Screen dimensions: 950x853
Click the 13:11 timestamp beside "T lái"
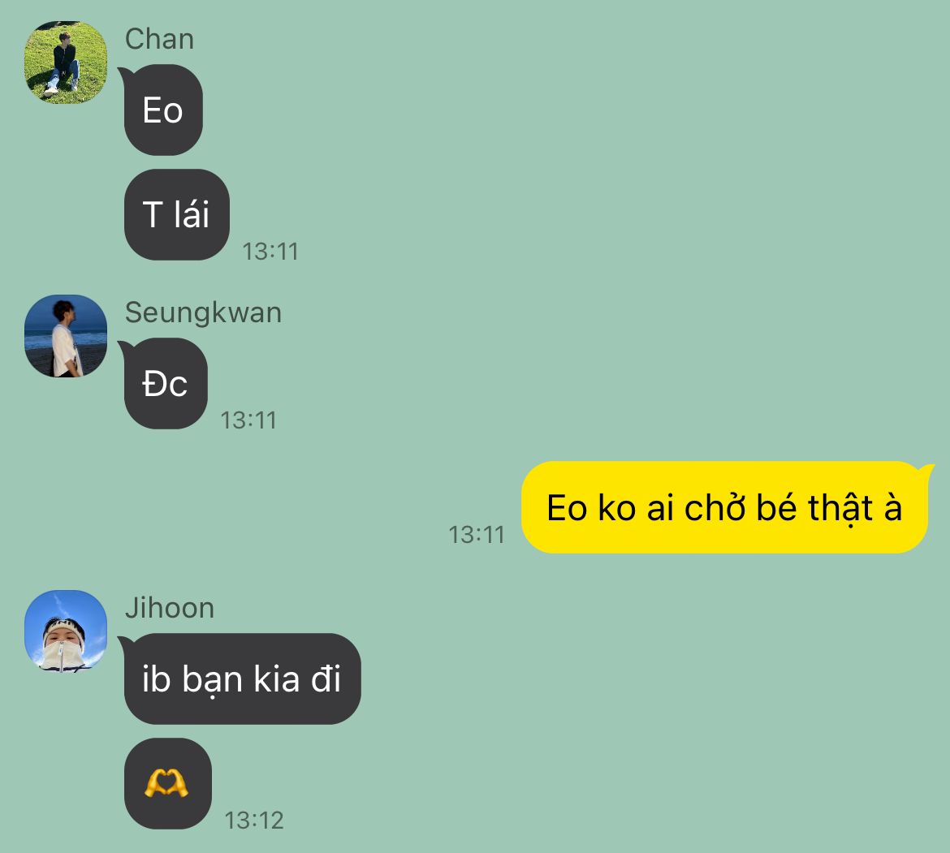pos(271,252)
